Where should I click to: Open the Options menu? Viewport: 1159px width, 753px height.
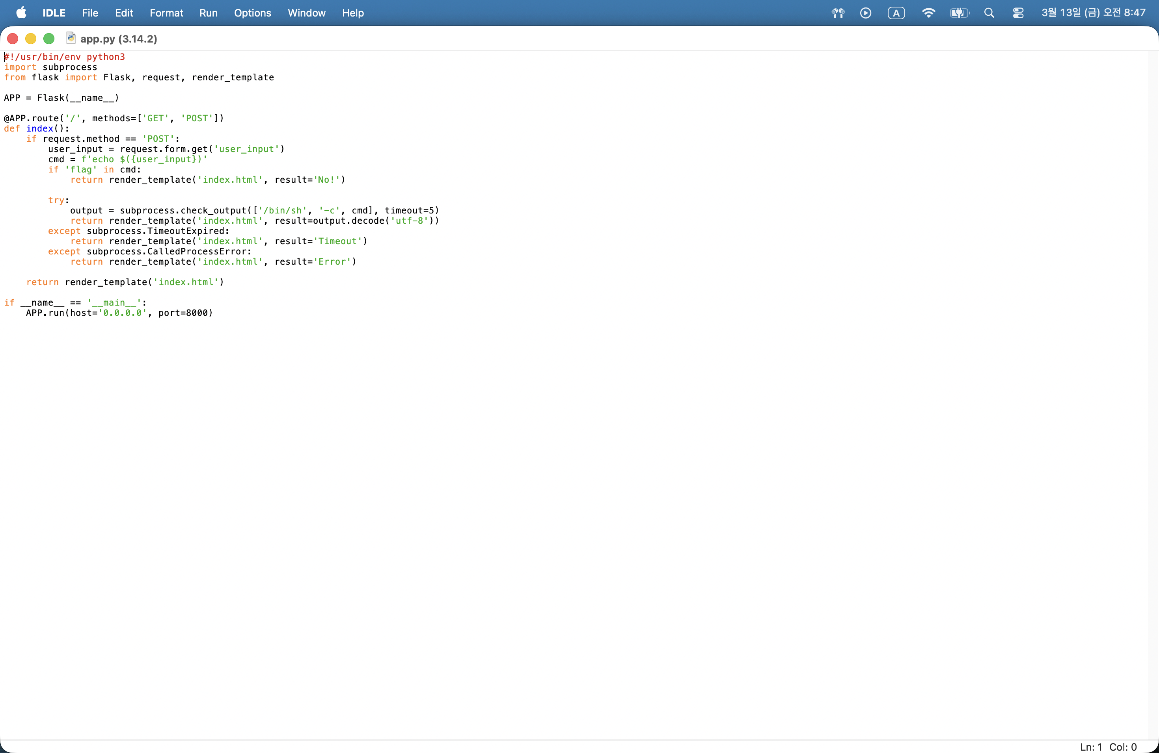point(252,13)
